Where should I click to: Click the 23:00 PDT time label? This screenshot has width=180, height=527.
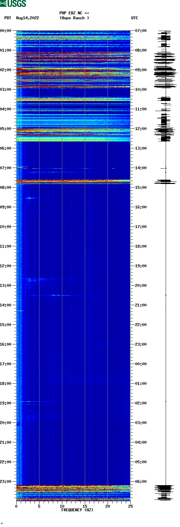6,482
